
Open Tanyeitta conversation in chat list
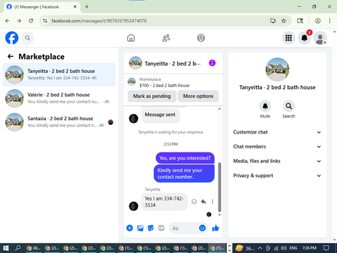pos(59,75)
